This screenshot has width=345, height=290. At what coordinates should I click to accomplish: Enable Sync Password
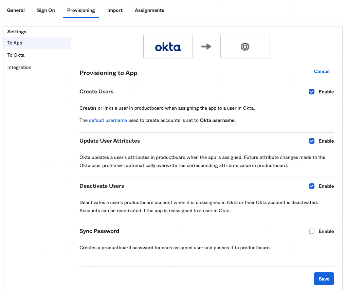(x=312, y=231)
